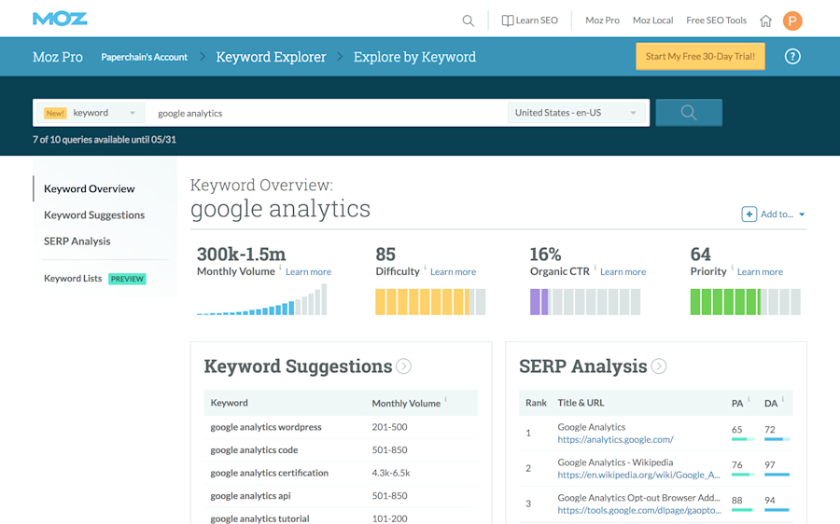Click the New! badge in search box
The image size is (840, 524).
point(55,113)
